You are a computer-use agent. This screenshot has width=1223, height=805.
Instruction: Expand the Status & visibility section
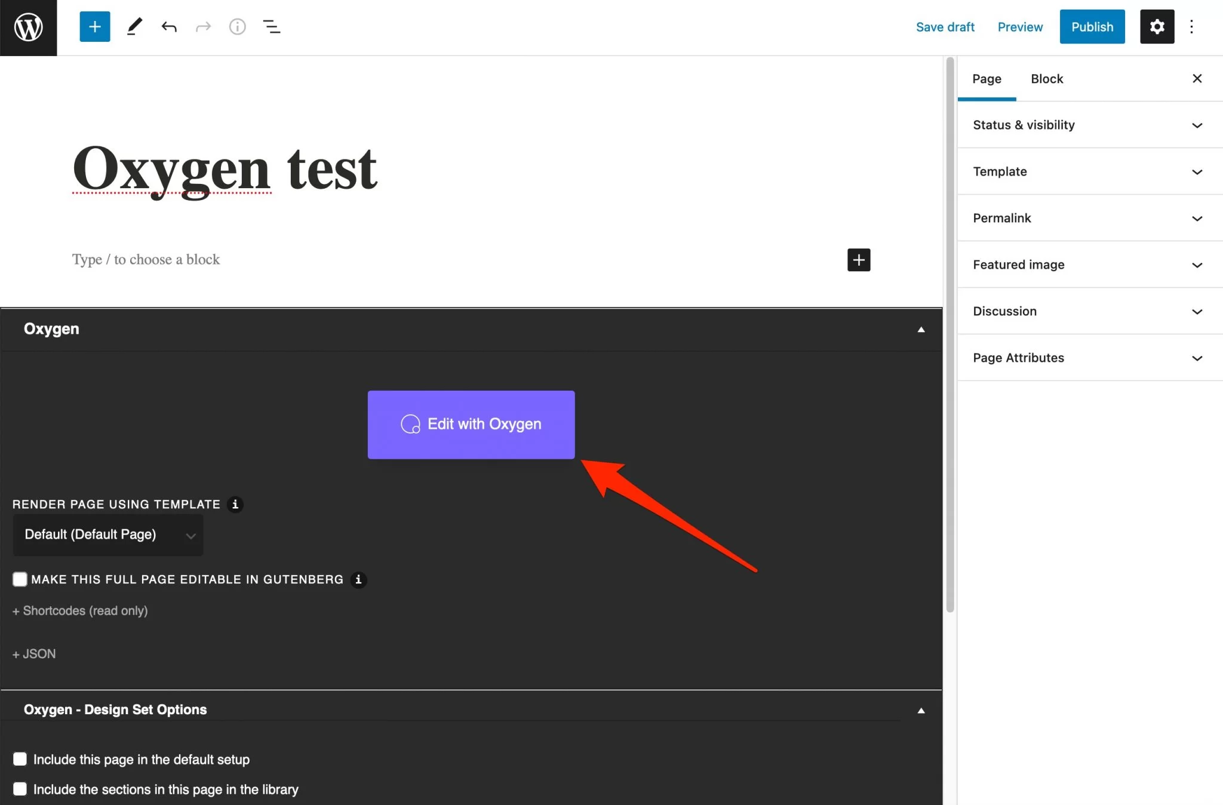[1089, 124]
